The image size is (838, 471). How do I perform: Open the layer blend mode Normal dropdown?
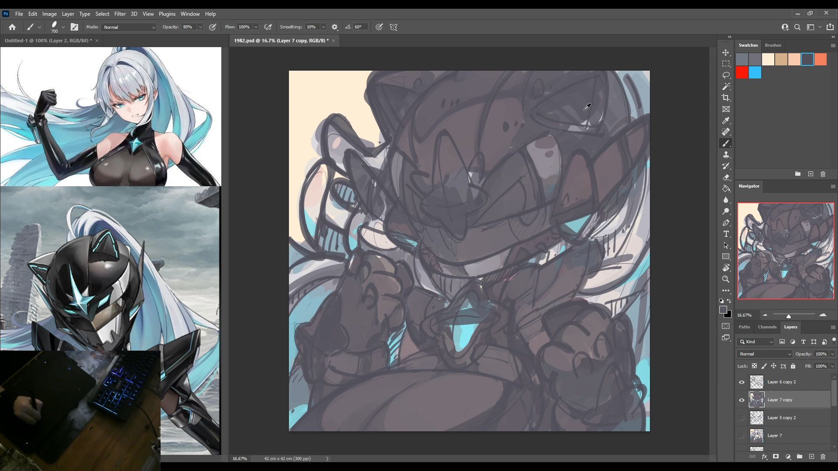point(765,354)
